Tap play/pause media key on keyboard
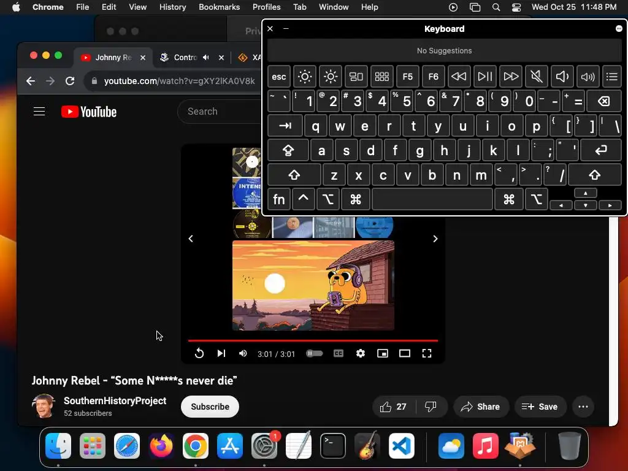The image size is (628, 471). click(484, 77)
